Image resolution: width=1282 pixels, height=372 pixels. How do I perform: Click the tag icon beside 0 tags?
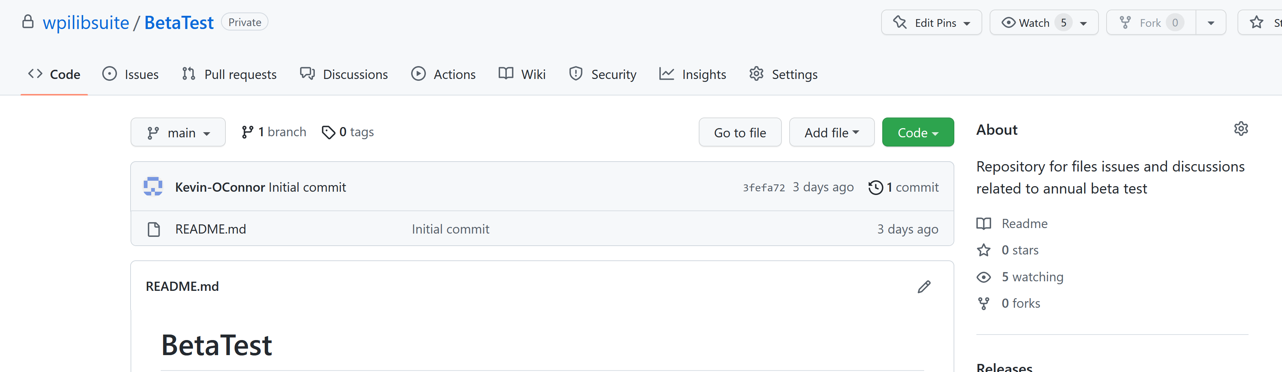pyautogui.click(x=328, y=132)
